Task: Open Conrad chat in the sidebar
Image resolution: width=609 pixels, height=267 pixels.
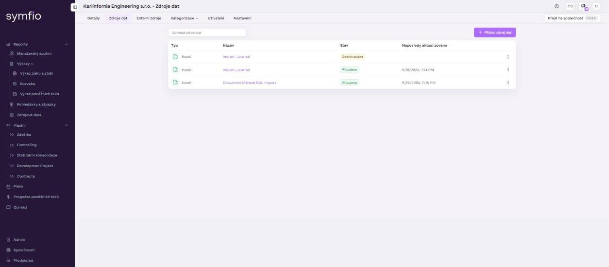Action: [20, 207]
